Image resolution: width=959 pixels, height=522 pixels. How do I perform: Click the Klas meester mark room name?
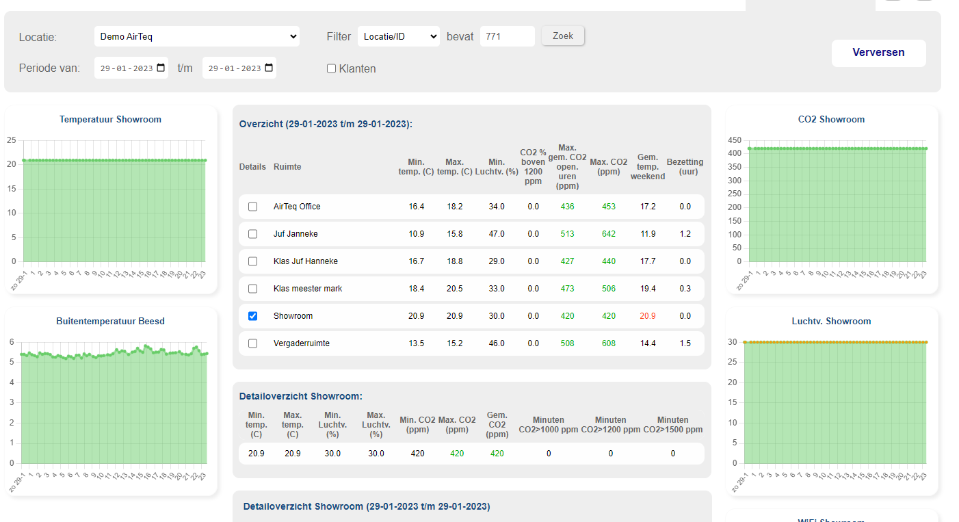pos(308,289)
